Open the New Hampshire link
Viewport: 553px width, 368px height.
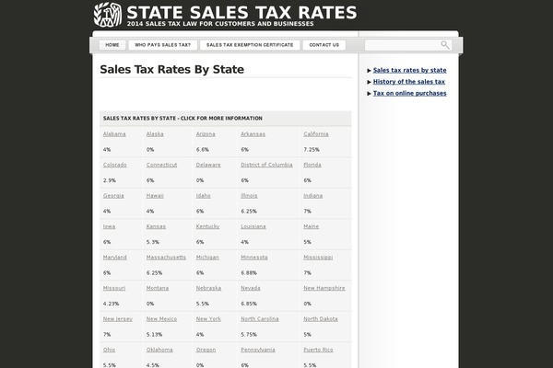[324, 288]
